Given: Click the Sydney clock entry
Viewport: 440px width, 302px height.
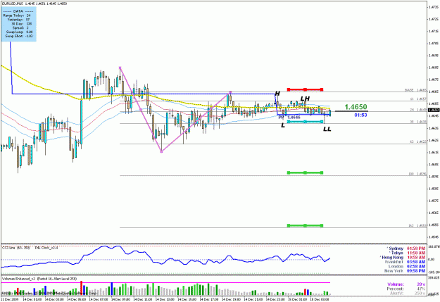Looking at the screenshot, I should click(406, 248).
